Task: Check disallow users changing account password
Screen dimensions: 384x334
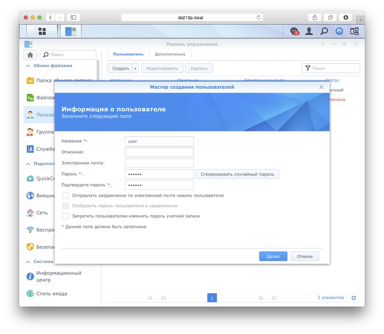Action: pyautogui.click(x=66, y=216)
